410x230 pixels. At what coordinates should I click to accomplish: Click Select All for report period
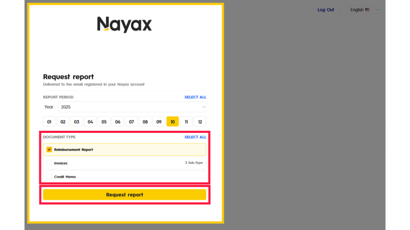tap(195, 97)
